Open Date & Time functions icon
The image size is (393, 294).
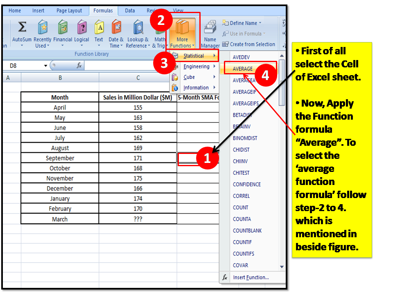[x=116, y=27]
